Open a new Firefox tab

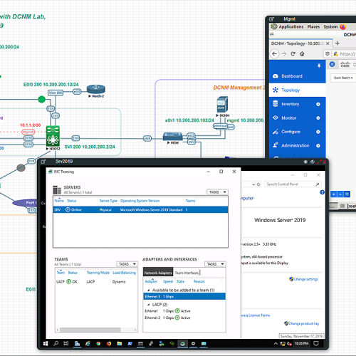(x=337, y=43)
